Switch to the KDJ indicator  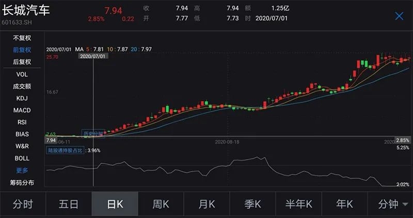click(22, 98)
